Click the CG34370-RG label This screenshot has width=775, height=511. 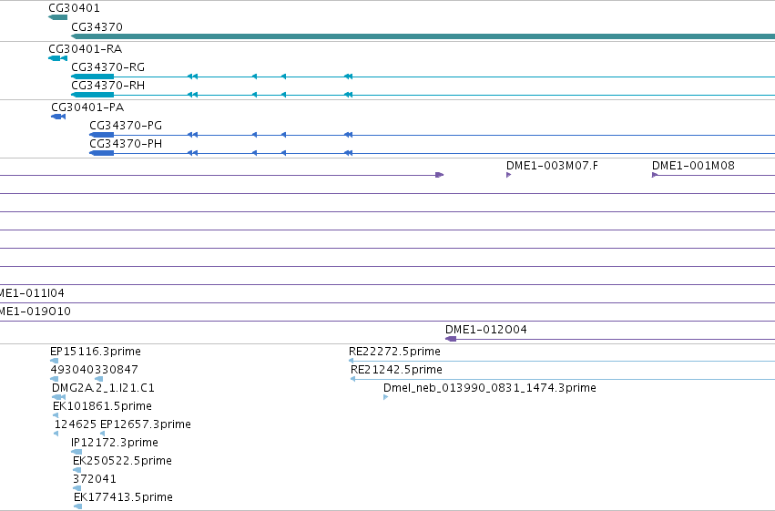pyautogui.click(x=107, y=66)
